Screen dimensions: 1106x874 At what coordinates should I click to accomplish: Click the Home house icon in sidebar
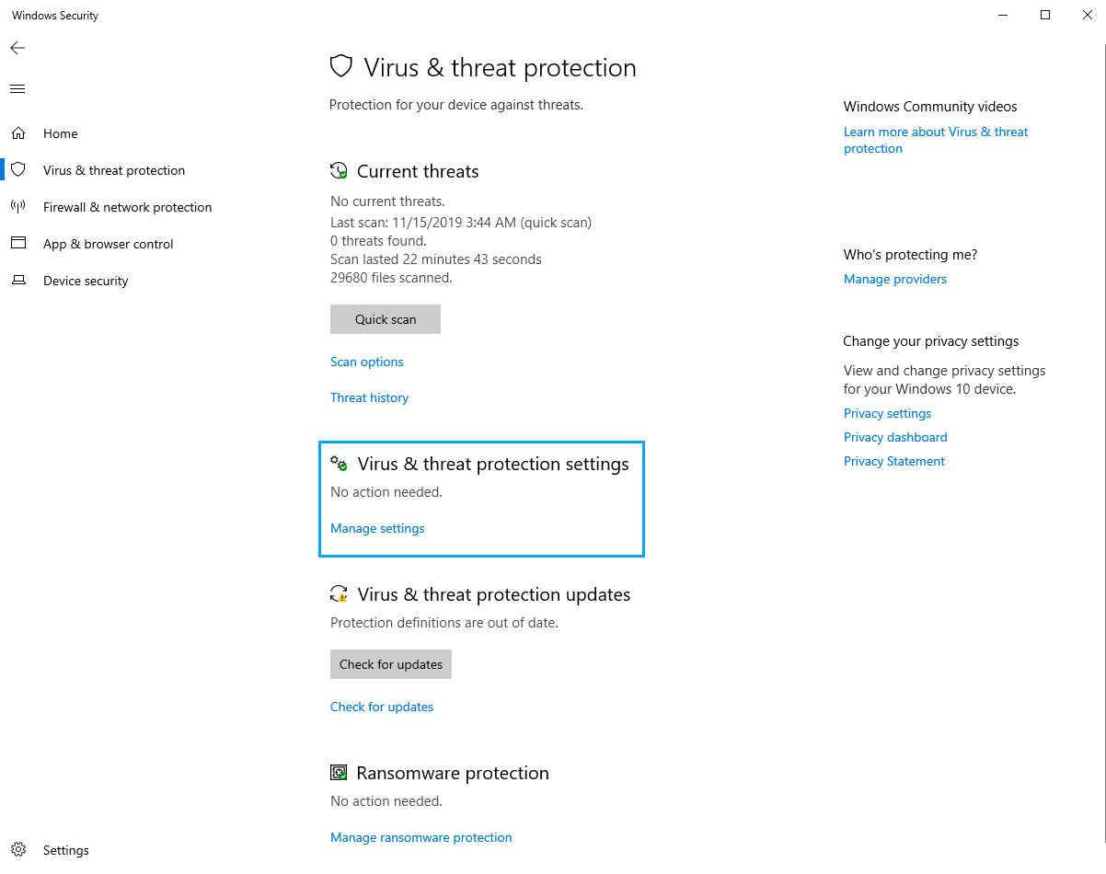[17, 133]
